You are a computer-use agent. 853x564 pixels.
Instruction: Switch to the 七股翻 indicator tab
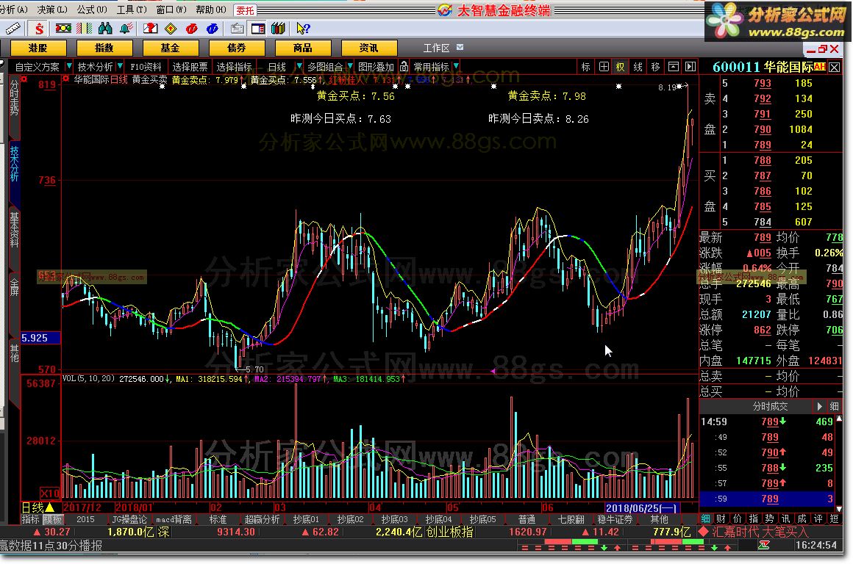pyautogui.click(x=571, y=519)
